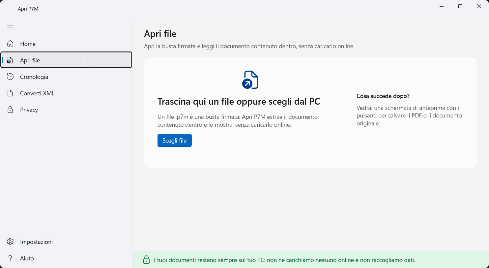Select Apri file label in sidebar
The image size is (489, 268).
tap(30, 60)
